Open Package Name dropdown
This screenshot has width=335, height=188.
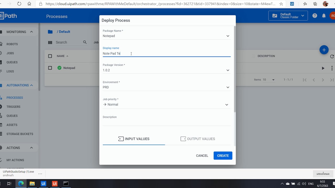[x=167, y=36]
